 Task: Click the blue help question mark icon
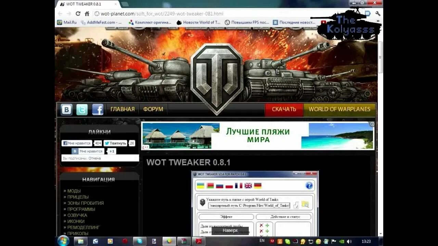click(x=309, y=186)
